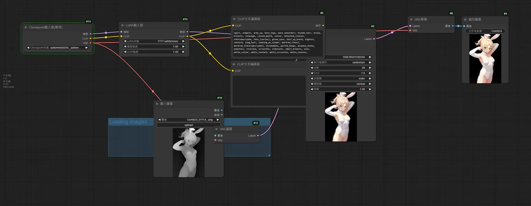Click the VAE input port on VAE解碼
The image size is (531, 206).
coord(410,30)
